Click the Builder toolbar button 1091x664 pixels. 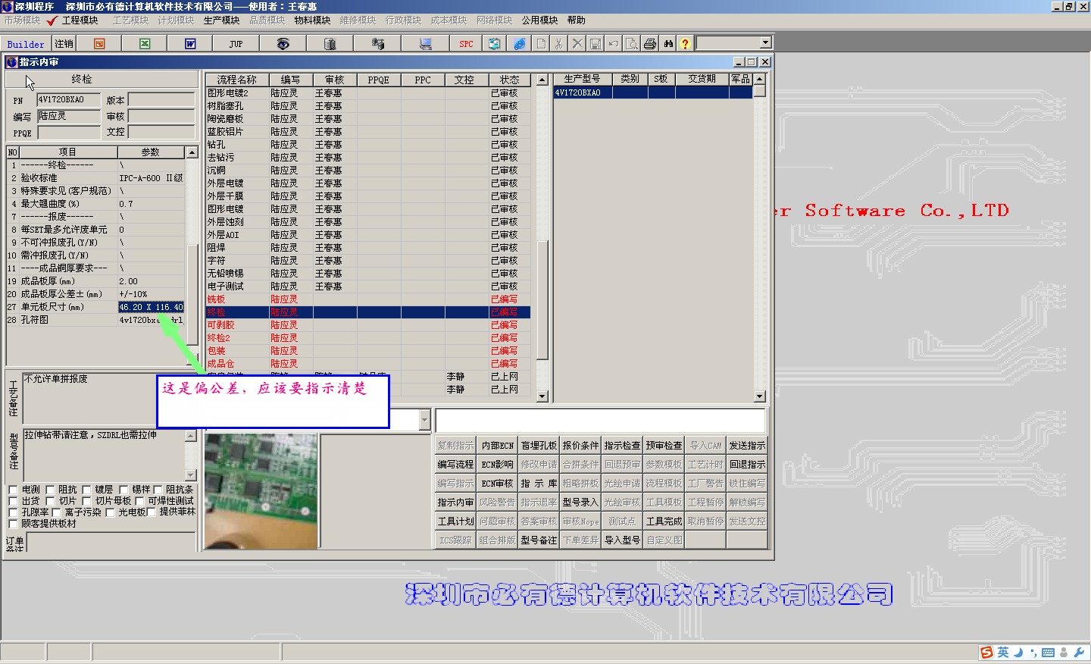26,44
